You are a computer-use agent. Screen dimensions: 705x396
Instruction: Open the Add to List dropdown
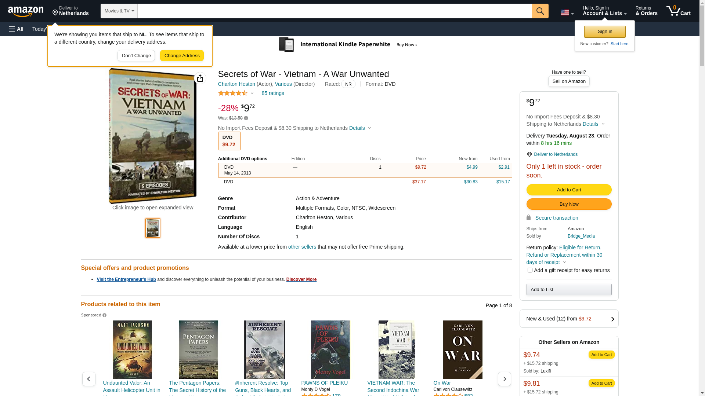coord(569,290)
